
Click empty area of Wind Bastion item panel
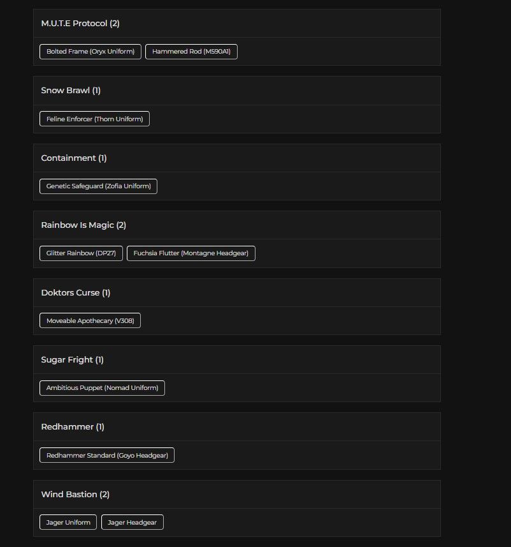coord(299,522)
